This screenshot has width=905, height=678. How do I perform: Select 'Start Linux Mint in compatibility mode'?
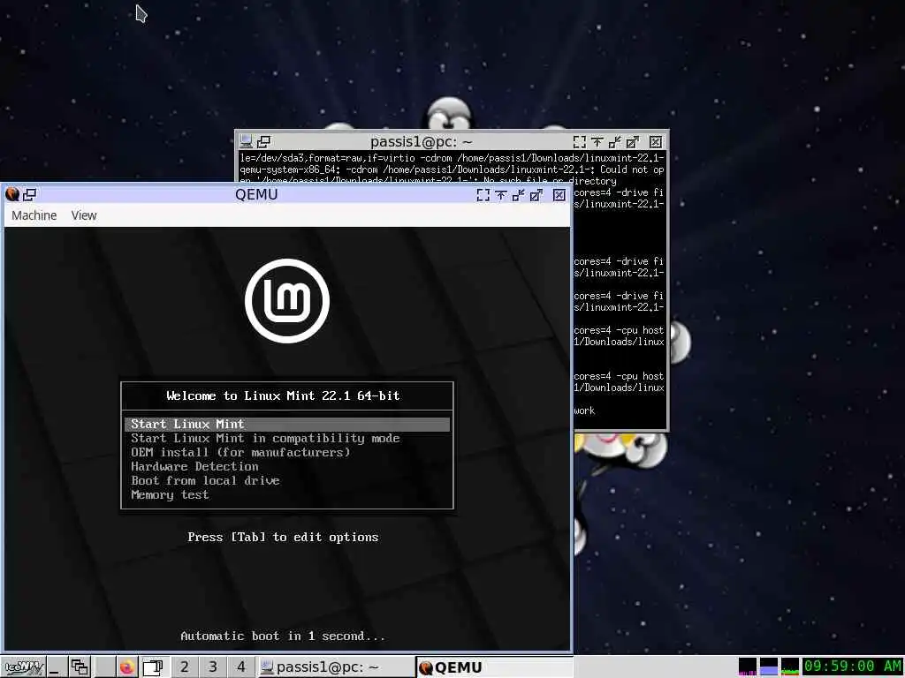pos(287,438)
